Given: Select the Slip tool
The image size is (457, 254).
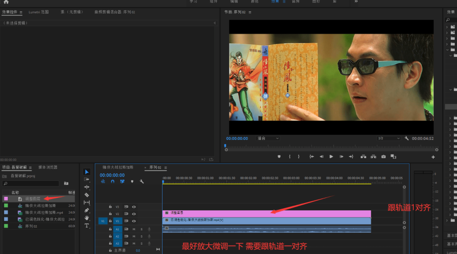Looking at the screenshot, I should (x=87, y=203).
